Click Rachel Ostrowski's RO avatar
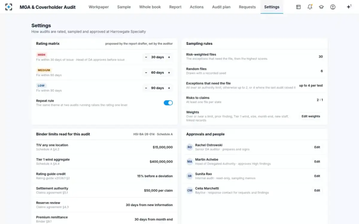359x224 pixels. pos(190,147)
